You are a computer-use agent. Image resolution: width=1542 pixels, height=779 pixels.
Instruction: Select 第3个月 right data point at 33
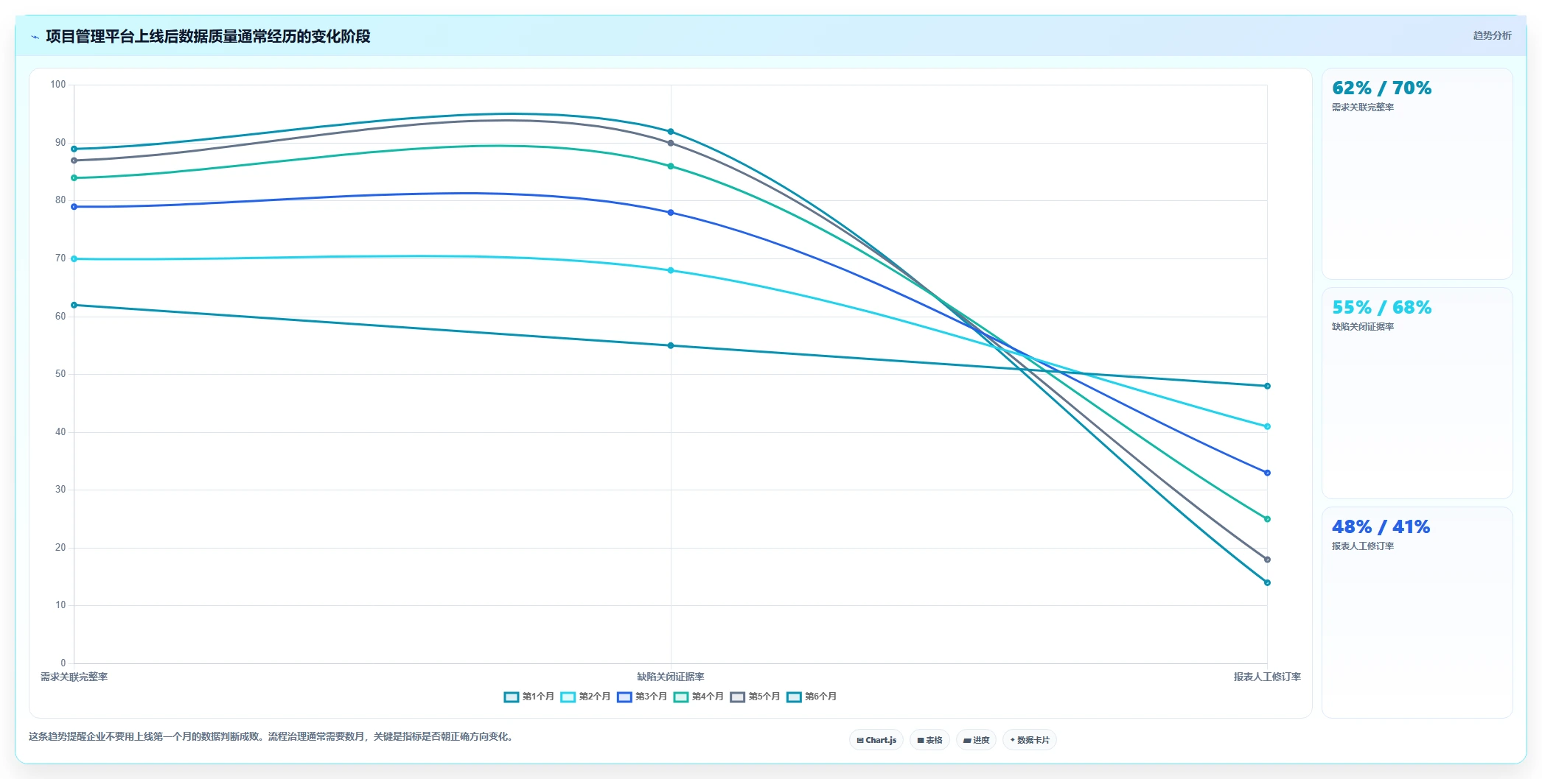point(1267,473)
